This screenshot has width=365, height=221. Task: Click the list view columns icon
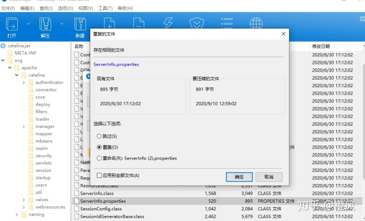tap(227, 23)
